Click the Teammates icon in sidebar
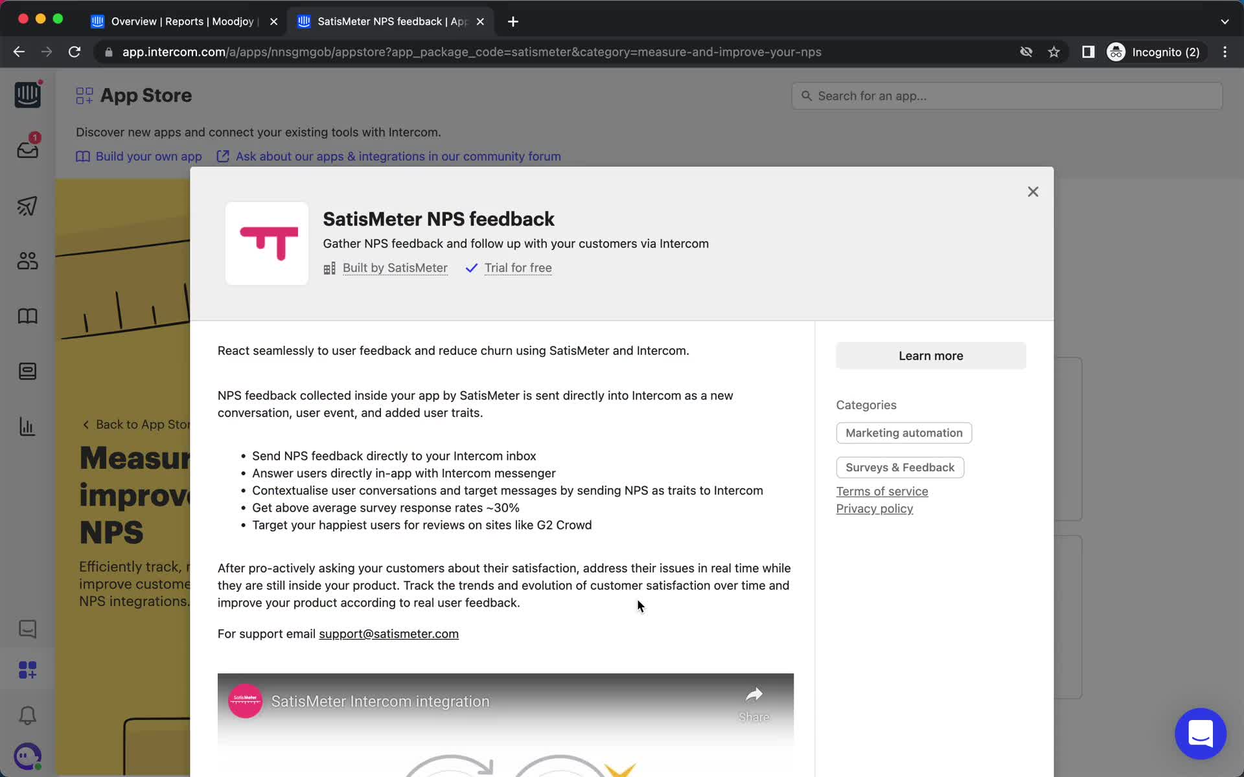This screenshot has width=1244, height=777. click(x=28, y=260)
